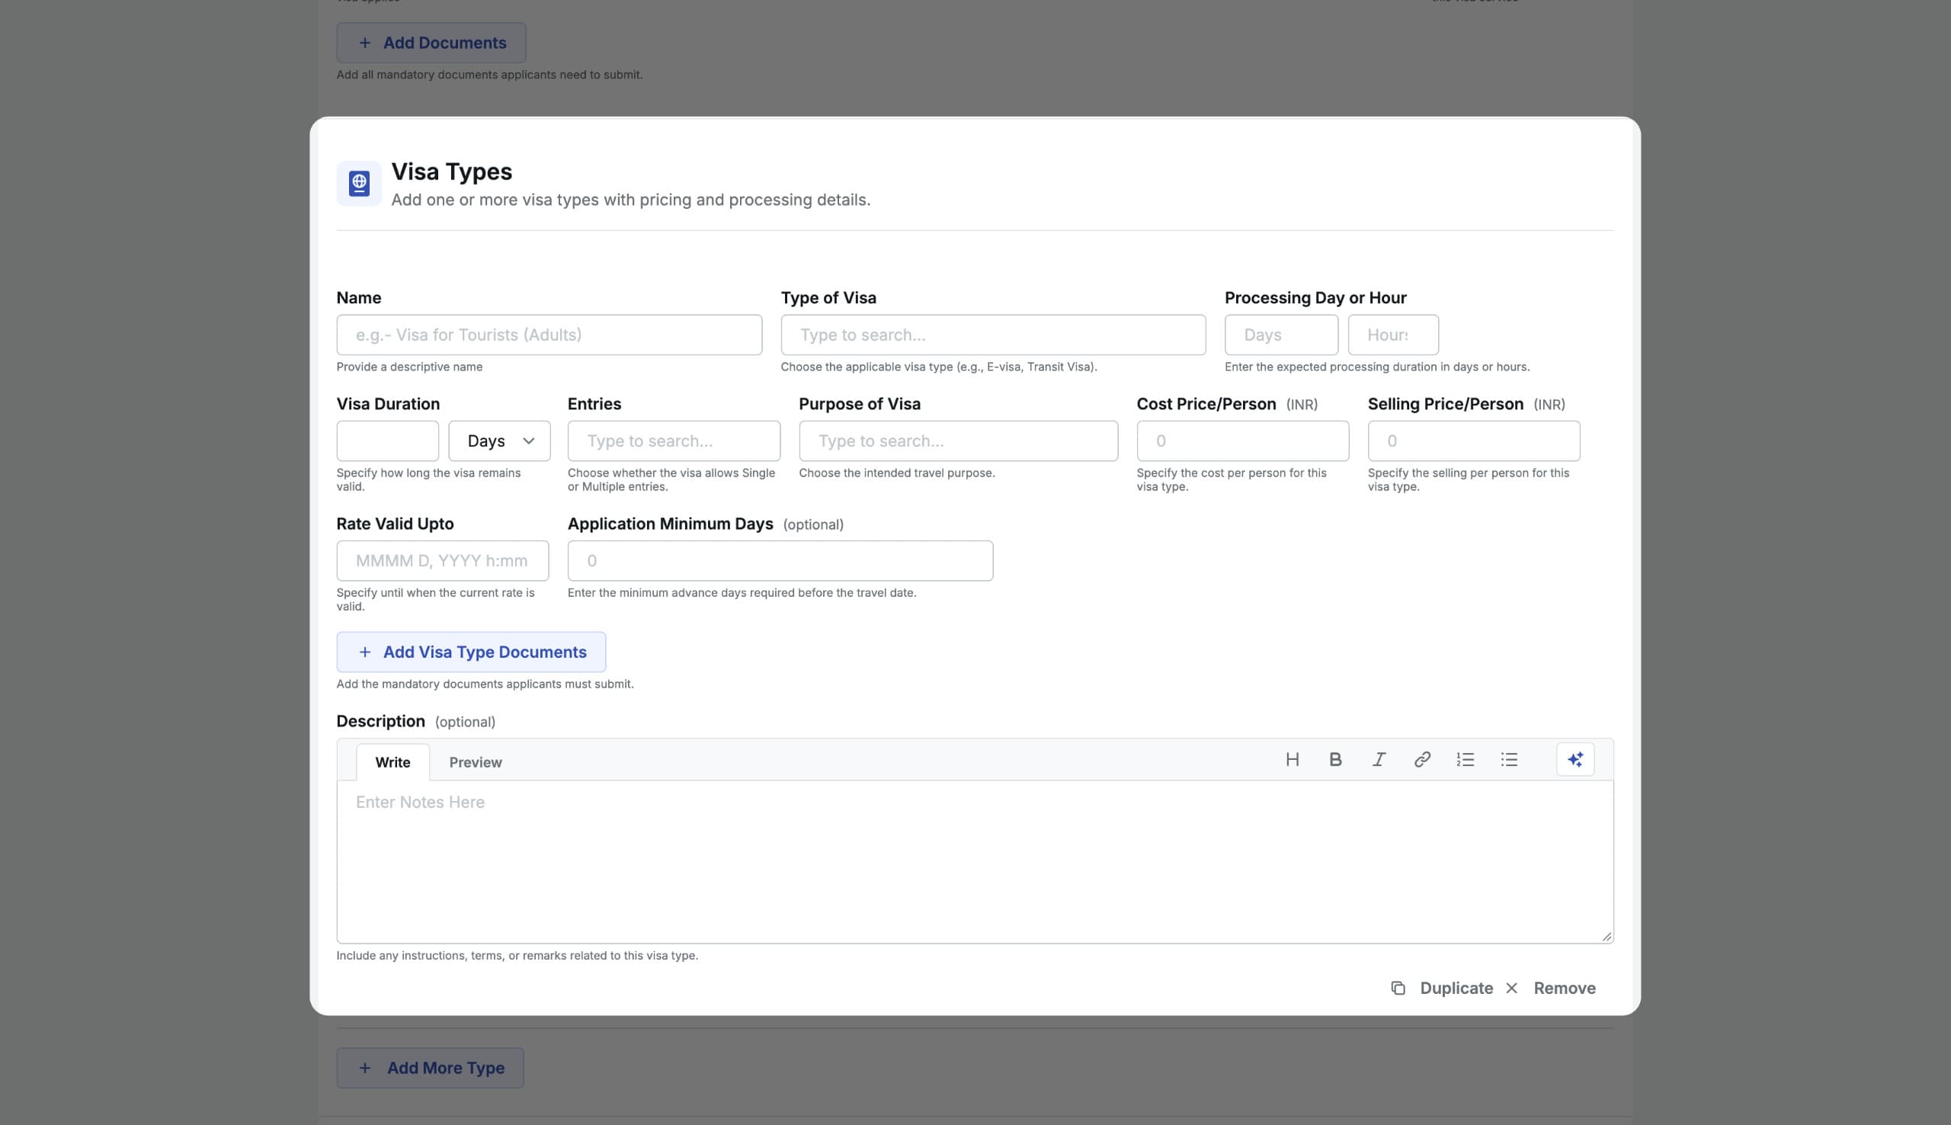Focus the Processing Days input field
The image size is (1951, 1125).
coord(1281,335)
